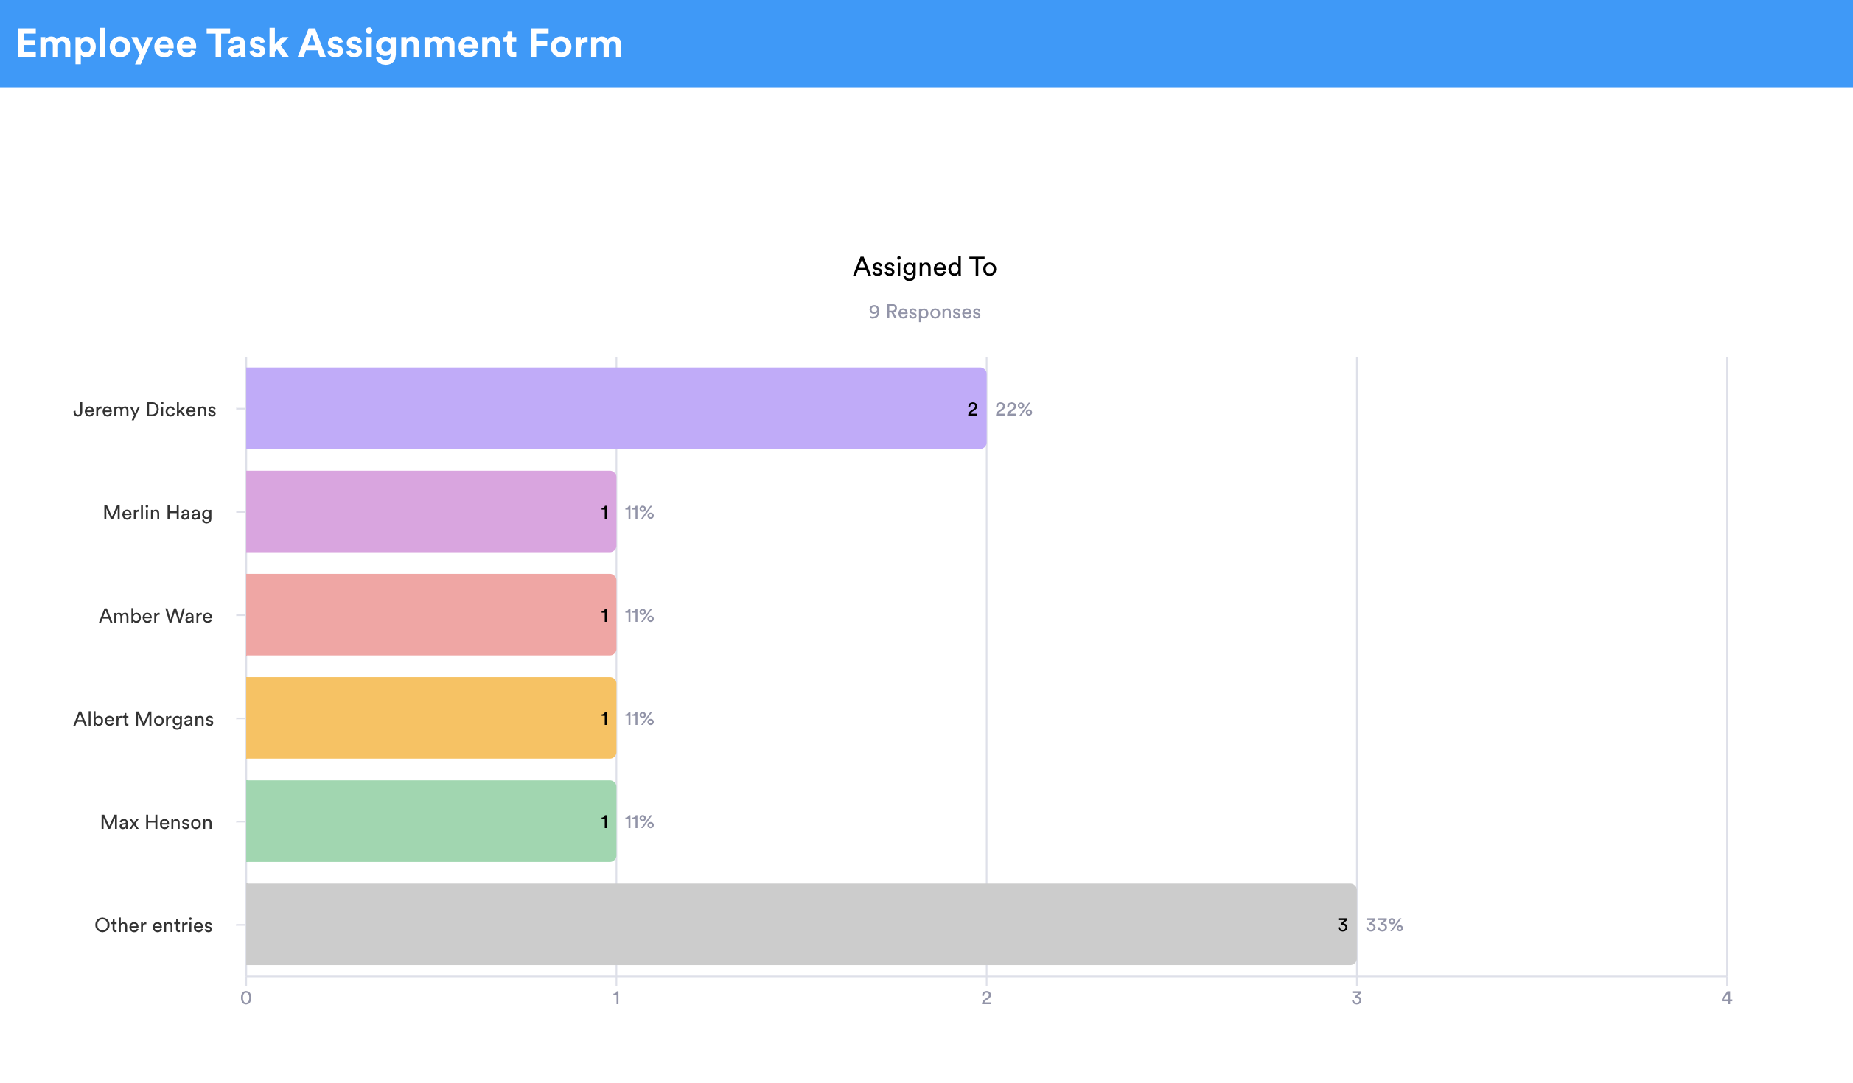The height and width of the screenshot is (1083, 1853).
Task: Click the Assigned To chart title
Action: tap(924, 267)
